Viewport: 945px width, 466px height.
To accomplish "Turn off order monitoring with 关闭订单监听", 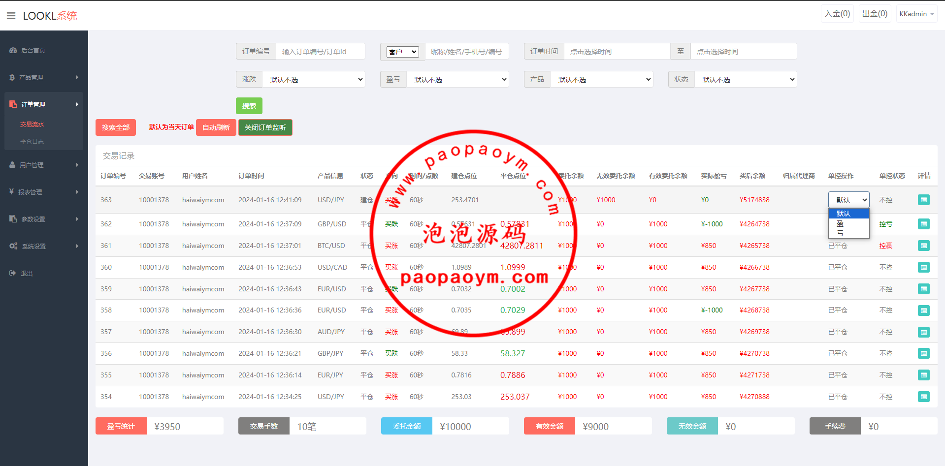I will click(x=265, y=127).
